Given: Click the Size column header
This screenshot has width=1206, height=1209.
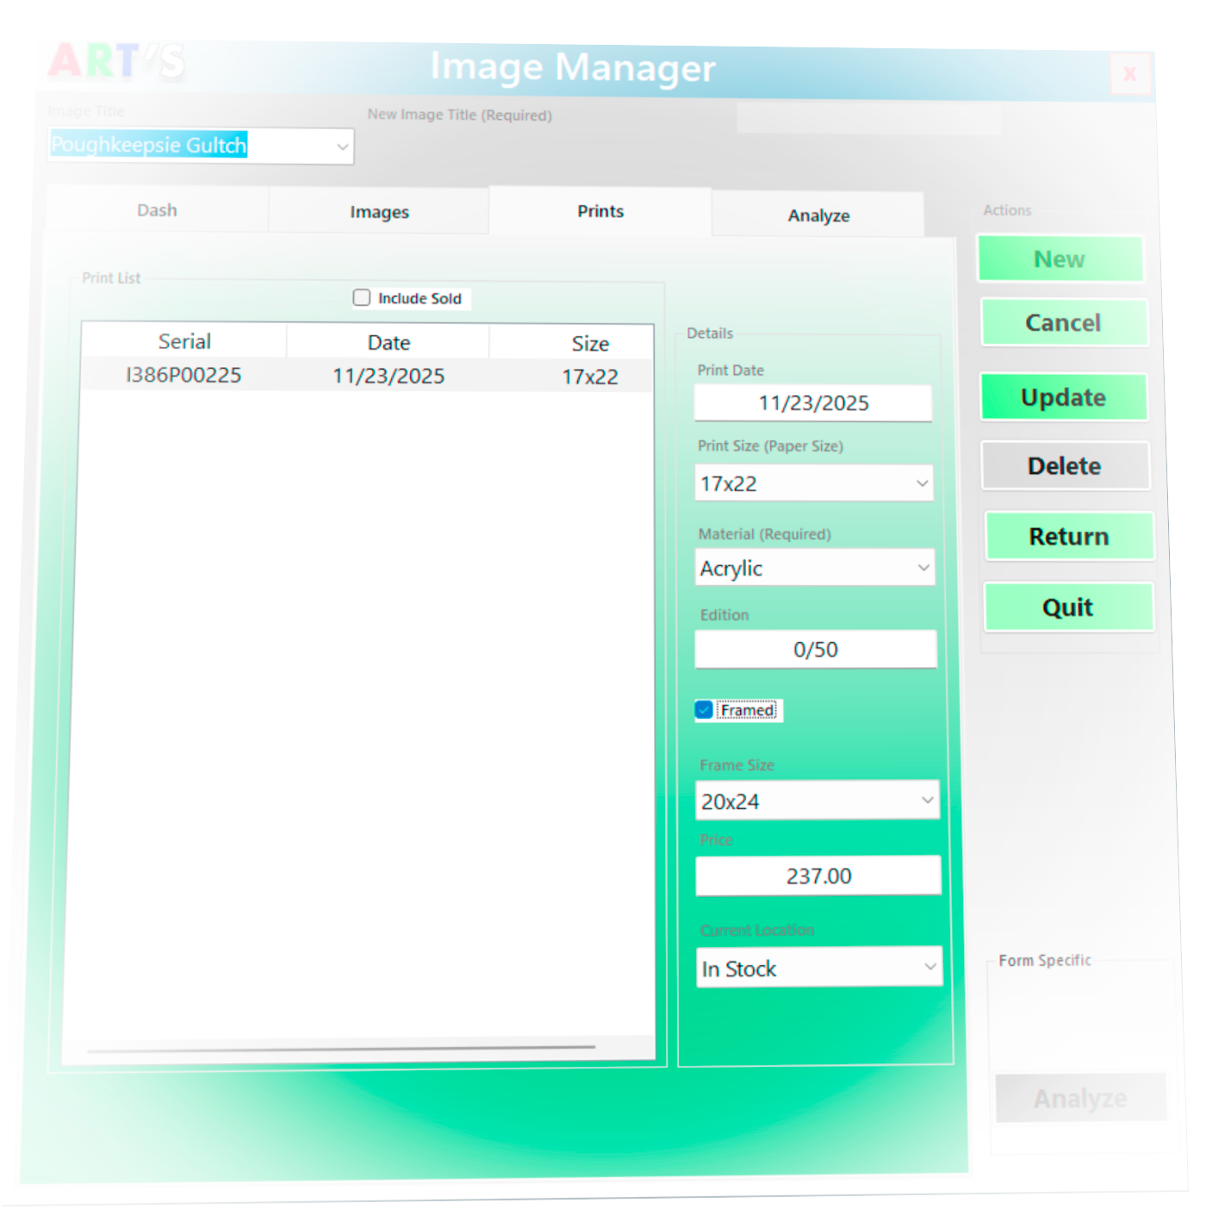Looking at the screenshot, I should [x=590, y=343].
